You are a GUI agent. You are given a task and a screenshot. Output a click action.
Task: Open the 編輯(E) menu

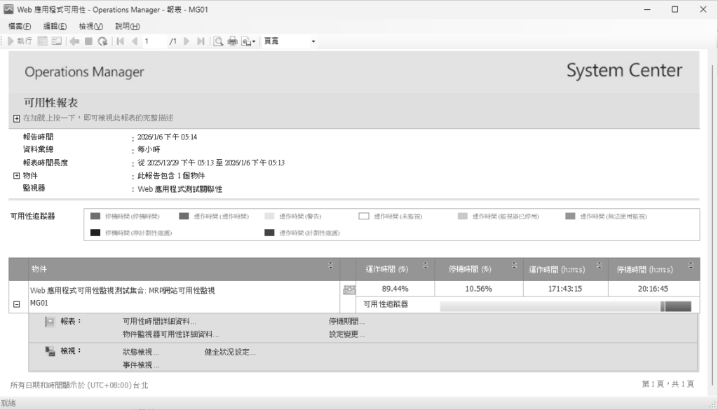point(55,26)
